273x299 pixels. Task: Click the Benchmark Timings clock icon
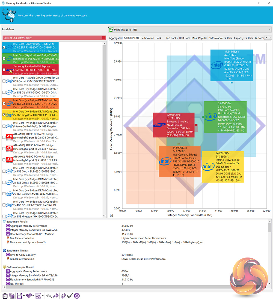pyautogui.click(x=5, y=250)
